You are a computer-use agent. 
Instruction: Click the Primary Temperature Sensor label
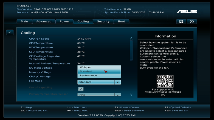pyautogui.click(x=49, y=94)
